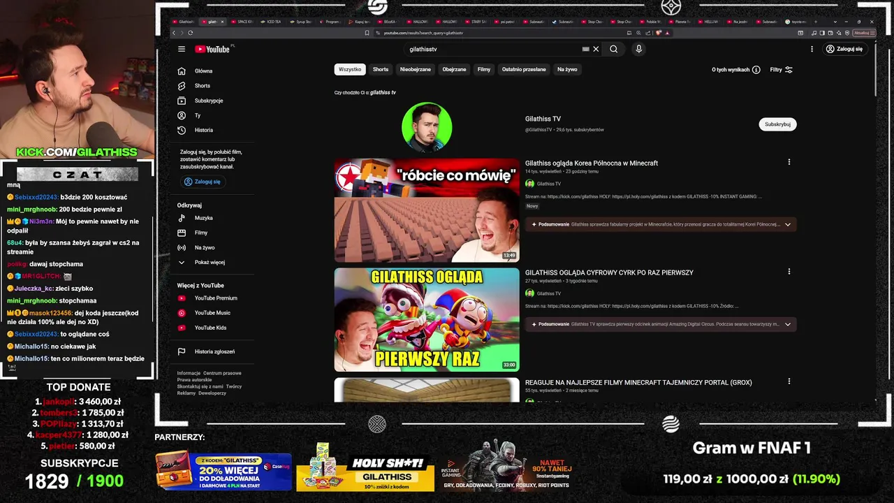
Task: Click the YouTube logo
Action: point(212,49)
